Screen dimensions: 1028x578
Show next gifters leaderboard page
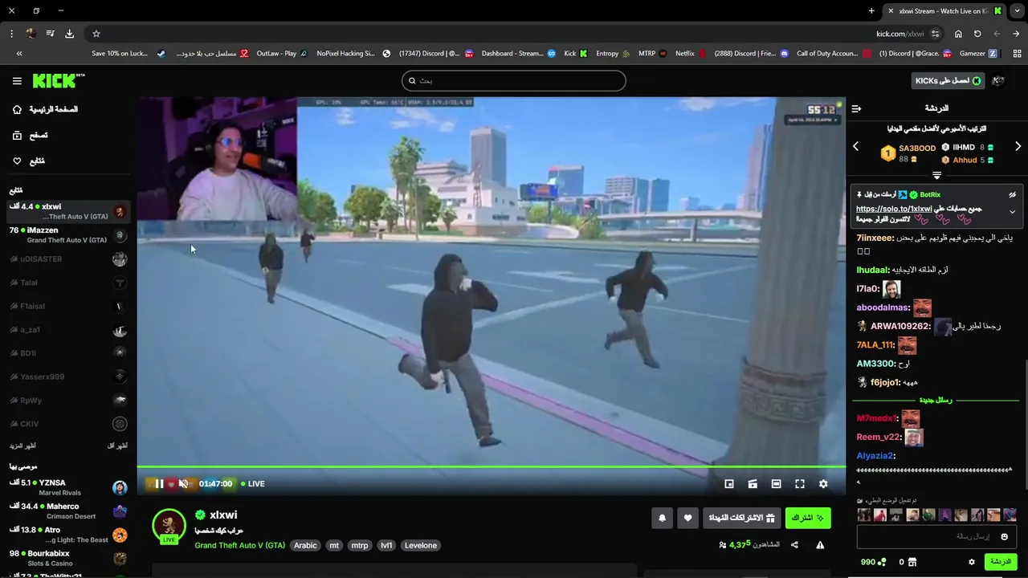click(1018, 146)
